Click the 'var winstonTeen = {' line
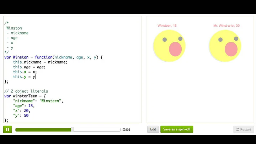 [25, 96]
